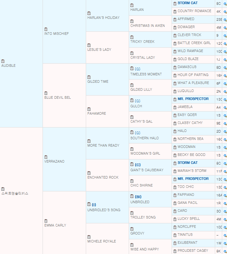
Task: Click the clipboard icon above EMMA CARLY
Action: [x=46, y=221]
